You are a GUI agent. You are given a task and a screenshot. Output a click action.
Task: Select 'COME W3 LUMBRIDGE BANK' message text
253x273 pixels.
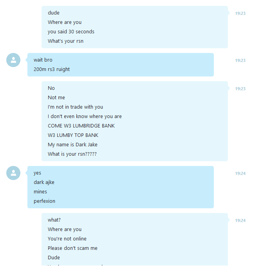click(81, 126)
